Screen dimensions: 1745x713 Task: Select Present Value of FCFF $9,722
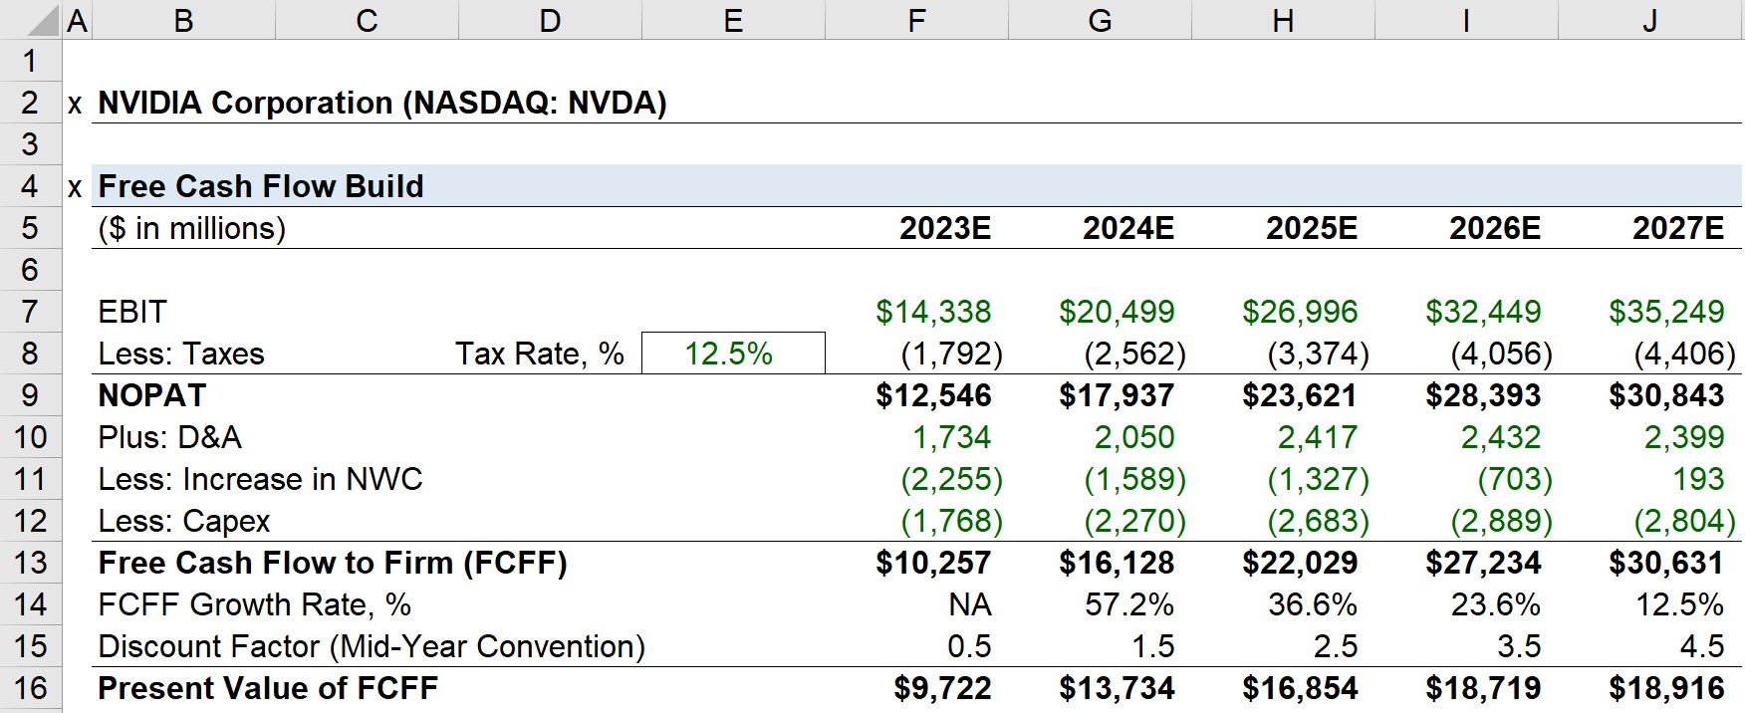(x=942, y=688)
